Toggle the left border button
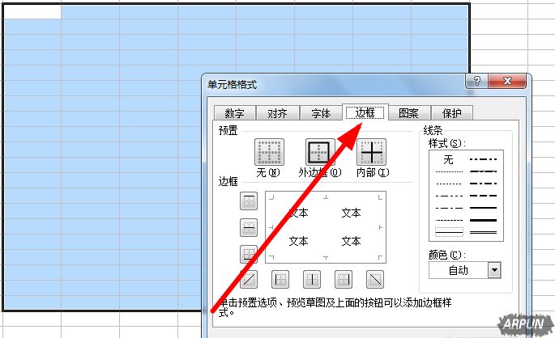This screenshot has width=555, height=338. [x=280, y=279]
